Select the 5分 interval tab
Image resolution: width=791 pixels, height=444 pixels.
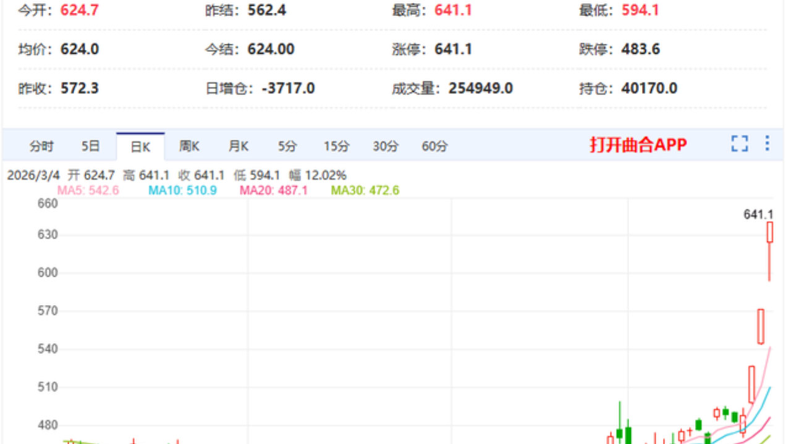coord(287,146)
